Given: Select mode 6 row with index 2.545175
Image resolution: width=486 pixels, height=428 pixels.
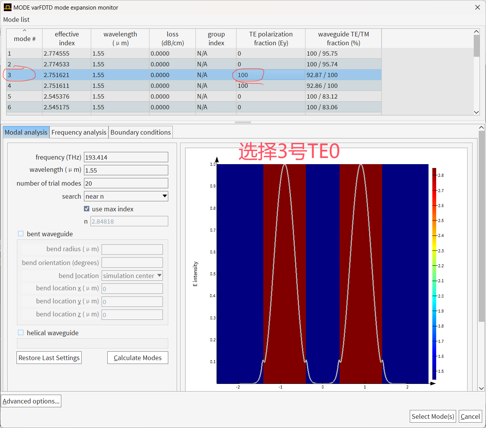Looking at the screenshot, I should coord(194,107).
